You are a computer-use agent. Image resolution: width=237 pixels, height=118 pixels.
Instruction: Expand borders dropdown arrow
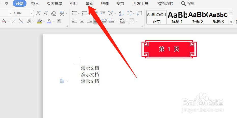point(136,21)
